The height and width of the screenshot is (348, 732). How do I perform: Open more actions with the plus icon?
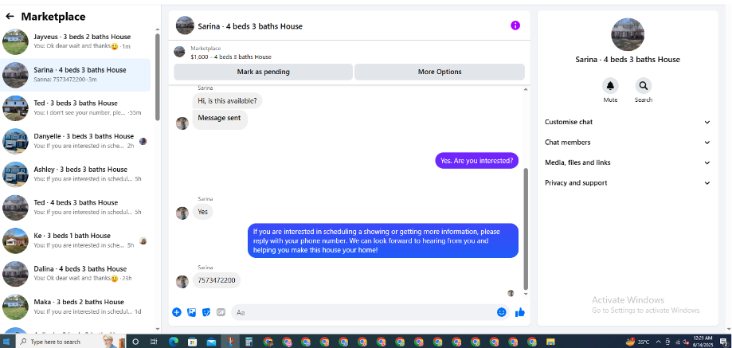point(177,312)
